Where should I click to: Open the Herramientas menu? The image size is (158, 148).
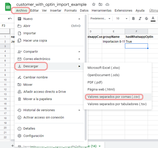tap(102, 11)
